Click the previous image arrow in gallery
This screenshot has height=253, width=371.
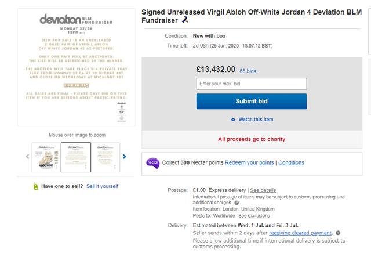click(27, 157)
